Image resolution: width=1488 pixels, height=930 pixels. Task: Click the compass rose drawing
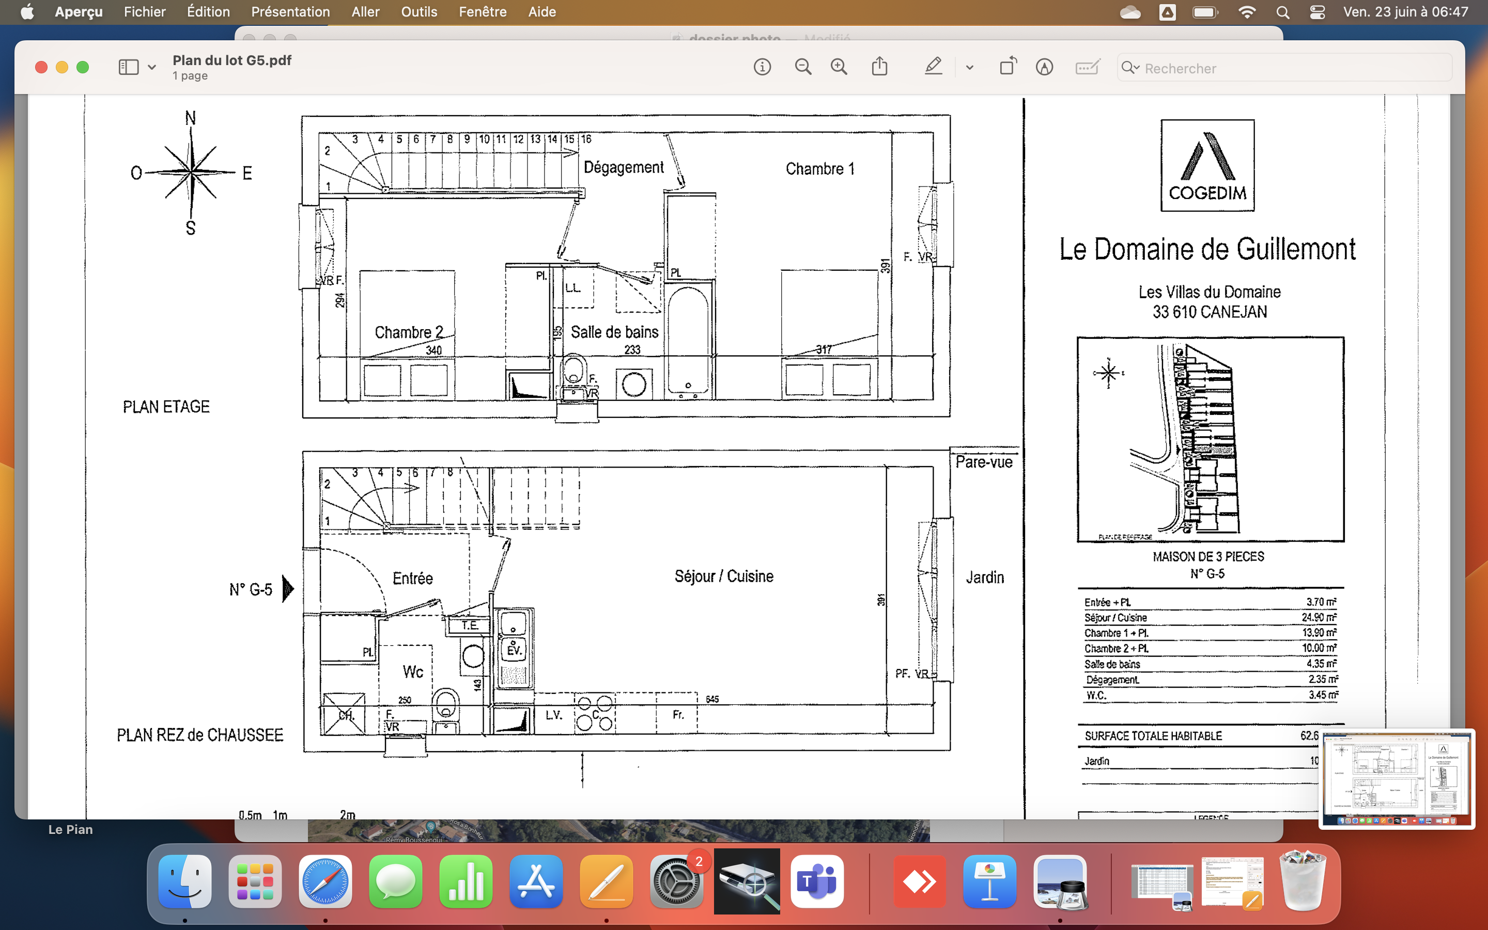pos(191,172)
